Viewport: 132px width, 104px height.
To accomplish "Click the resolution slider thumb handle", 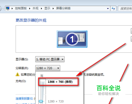I will tap(41, 101).
